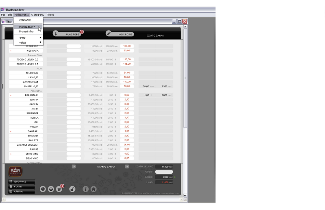Image resolution: width=325 pixels, height=210 pixels.
Task: Select the NES KAFA item row
Action: (26, 51)
